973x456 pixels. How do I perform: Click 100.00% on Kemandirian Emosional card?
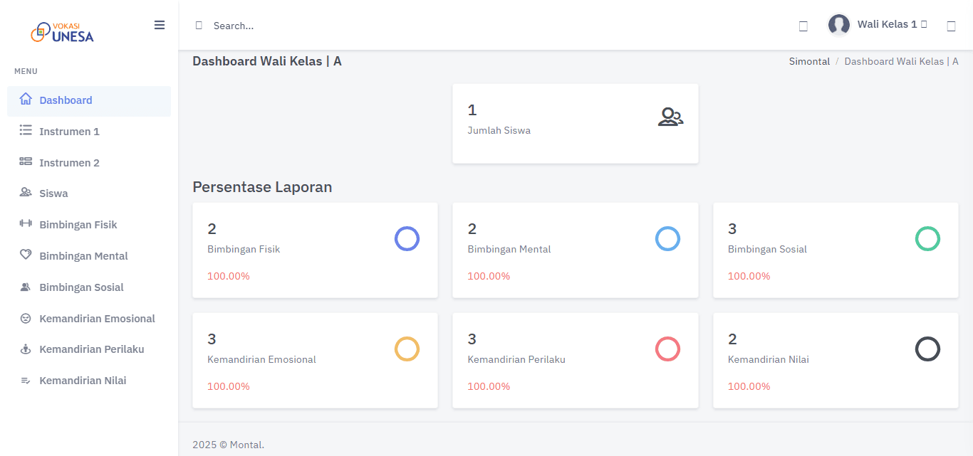tap(229, 386)
